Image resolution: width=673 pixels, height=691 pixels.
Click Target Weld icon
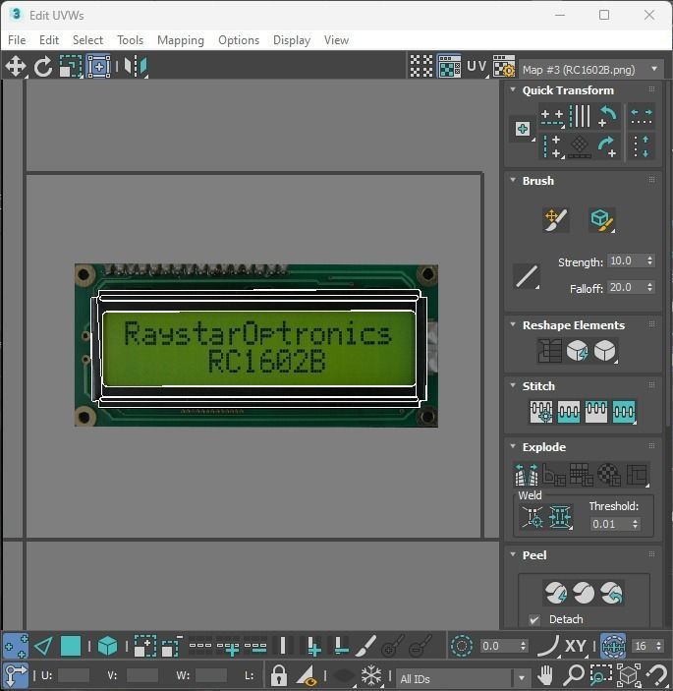(533, 516)
